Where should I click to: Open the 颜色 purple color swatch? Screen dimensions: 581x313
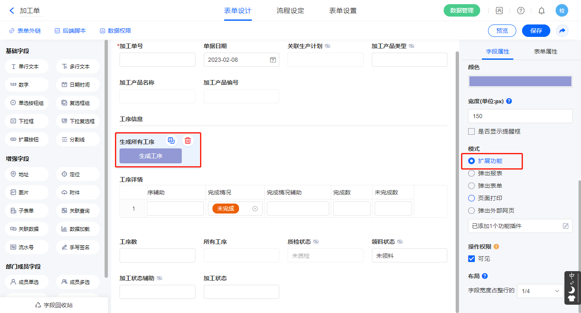[520, 81]
